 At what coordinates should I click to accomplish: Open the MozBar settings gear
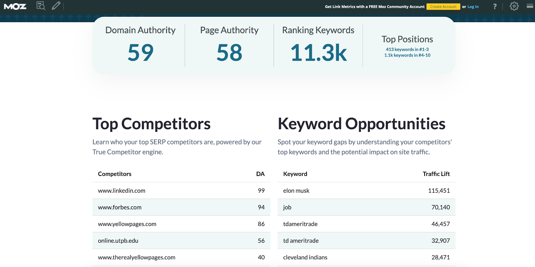(514, 6)
